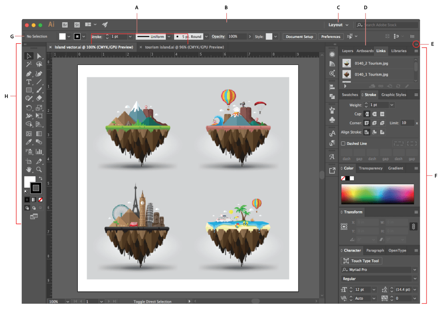
Task: Click the Touch Type Tool button
Action: (x=362, y=260)
